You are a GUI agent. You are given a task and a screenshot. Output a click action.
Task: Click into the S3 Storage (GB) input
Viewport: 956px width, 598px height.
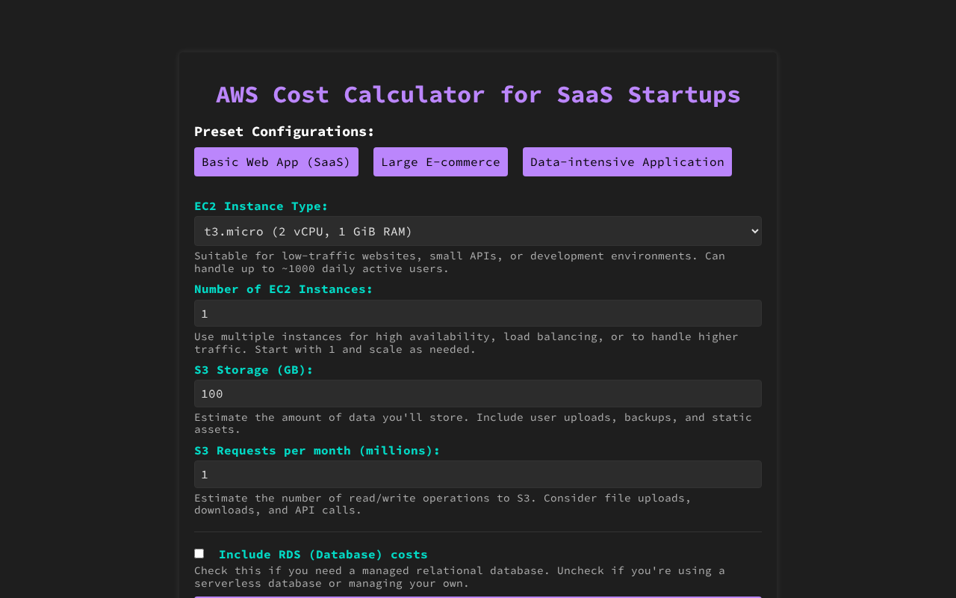click(x=477, y=394)
